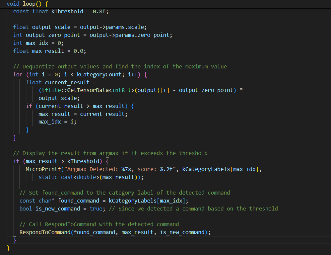Place cursor on kThreshold constant declaration
The image size is (331, 255).
67,11
